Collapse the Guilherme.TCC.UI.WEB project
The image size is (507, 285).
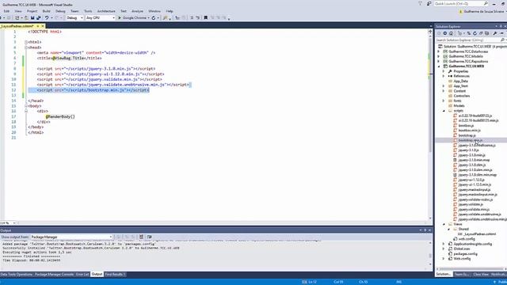point(439,66)
